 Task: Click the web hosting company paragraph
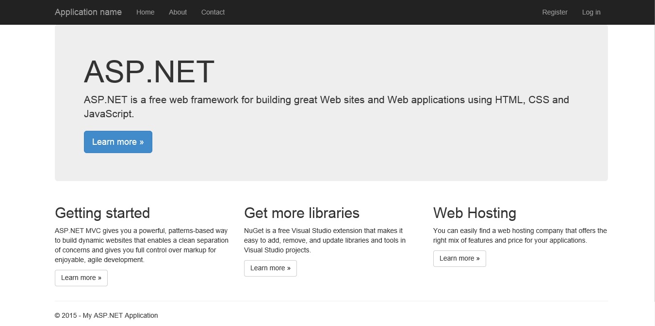tap(520, 235)
